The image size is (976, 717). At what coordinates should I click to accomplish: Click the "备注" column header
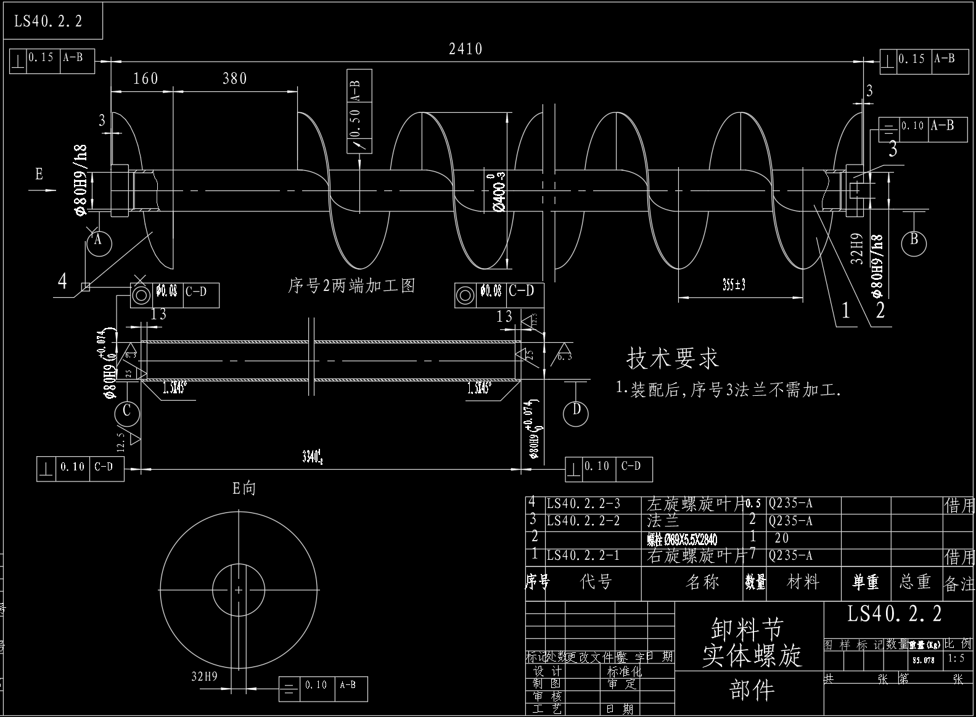[959, 583]
